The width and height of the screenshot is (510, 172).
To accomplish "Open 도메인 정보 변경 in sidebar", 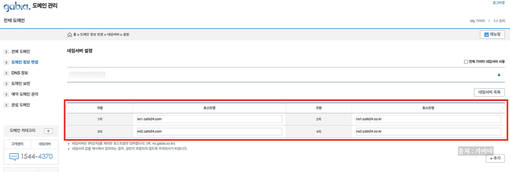I will click(25, 62).
